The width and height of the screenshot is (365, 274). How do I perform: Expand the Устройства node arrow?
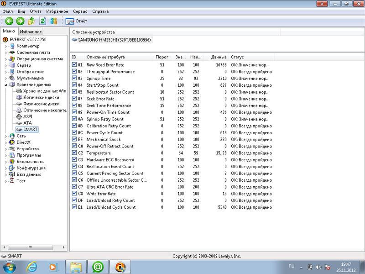(6, 149)
